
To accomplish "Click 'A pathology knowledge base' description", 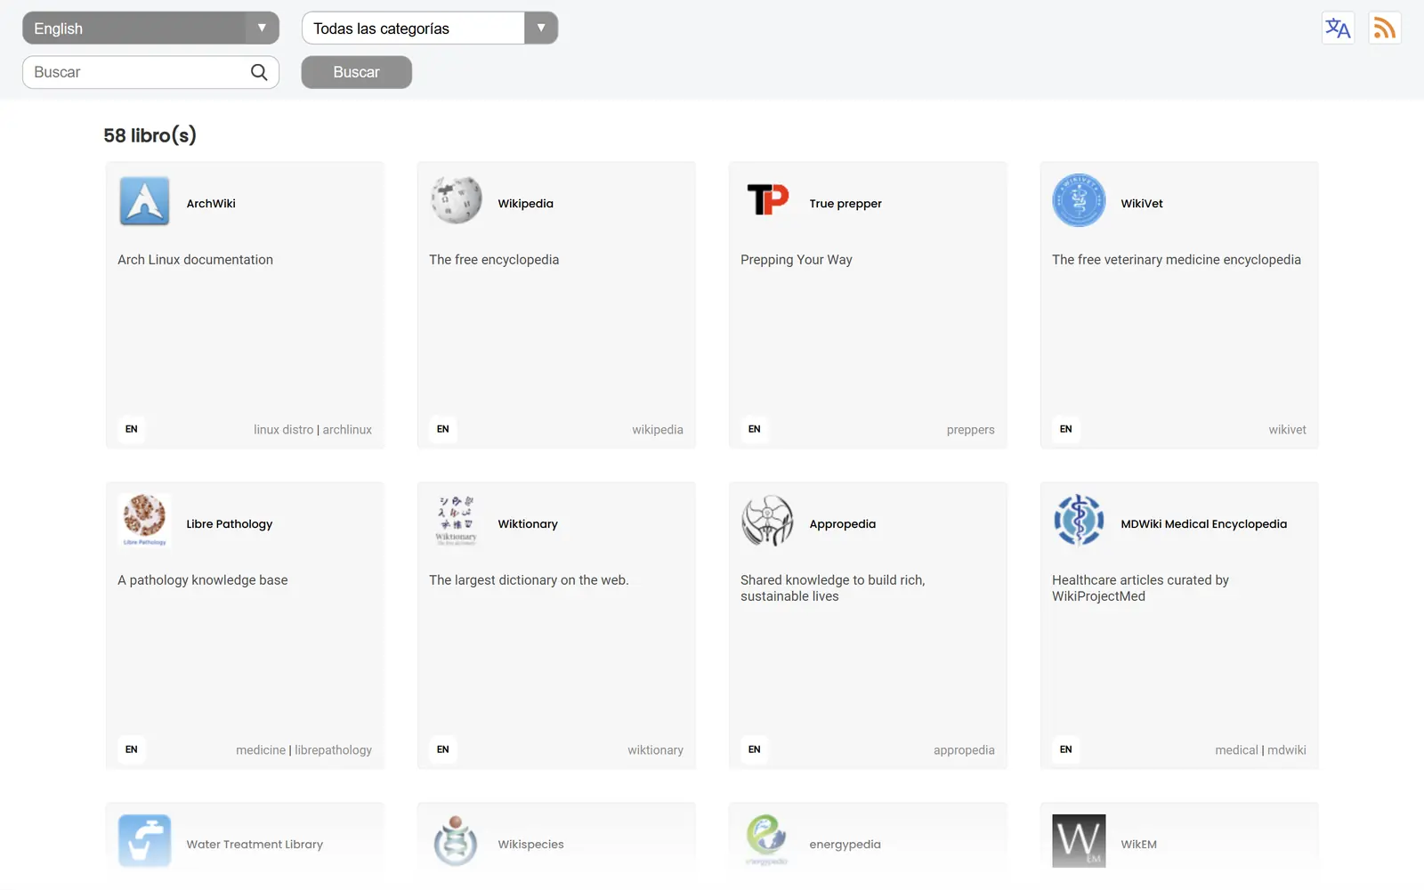I will coord(203,580).
